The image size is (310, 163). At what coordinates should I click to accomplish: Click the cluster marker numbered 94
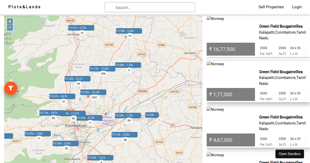tap(79, 84)
